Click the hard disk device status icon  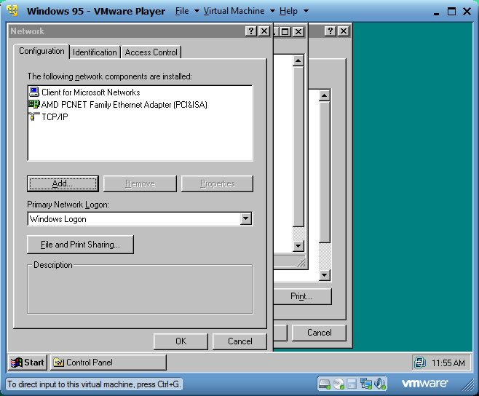pyautogui.click(x=324, y=384)
